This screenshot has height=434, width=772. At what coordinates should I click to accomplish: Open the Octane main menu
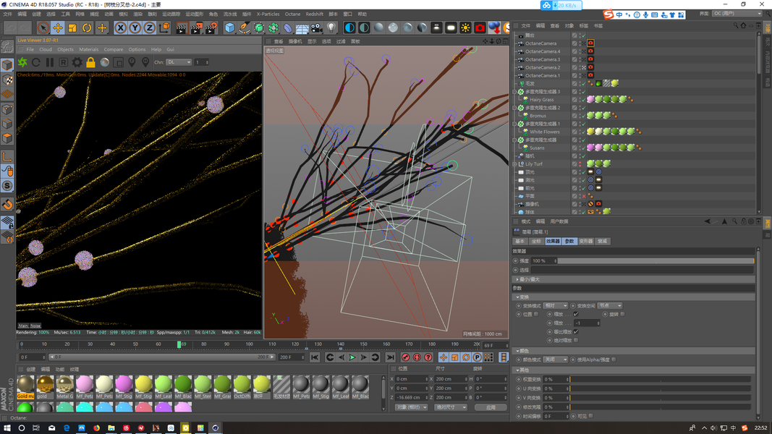[292, 14]
